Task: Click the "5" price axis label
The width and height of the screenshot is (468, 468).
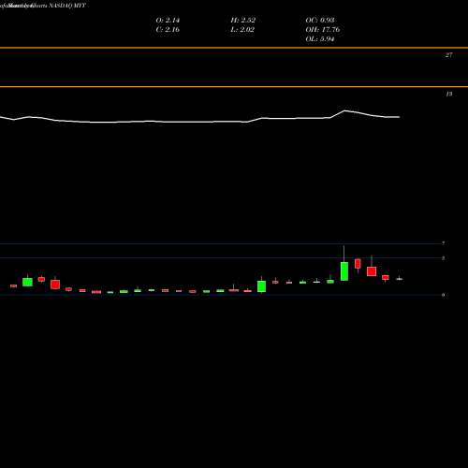Action: [x=443, y=258]
